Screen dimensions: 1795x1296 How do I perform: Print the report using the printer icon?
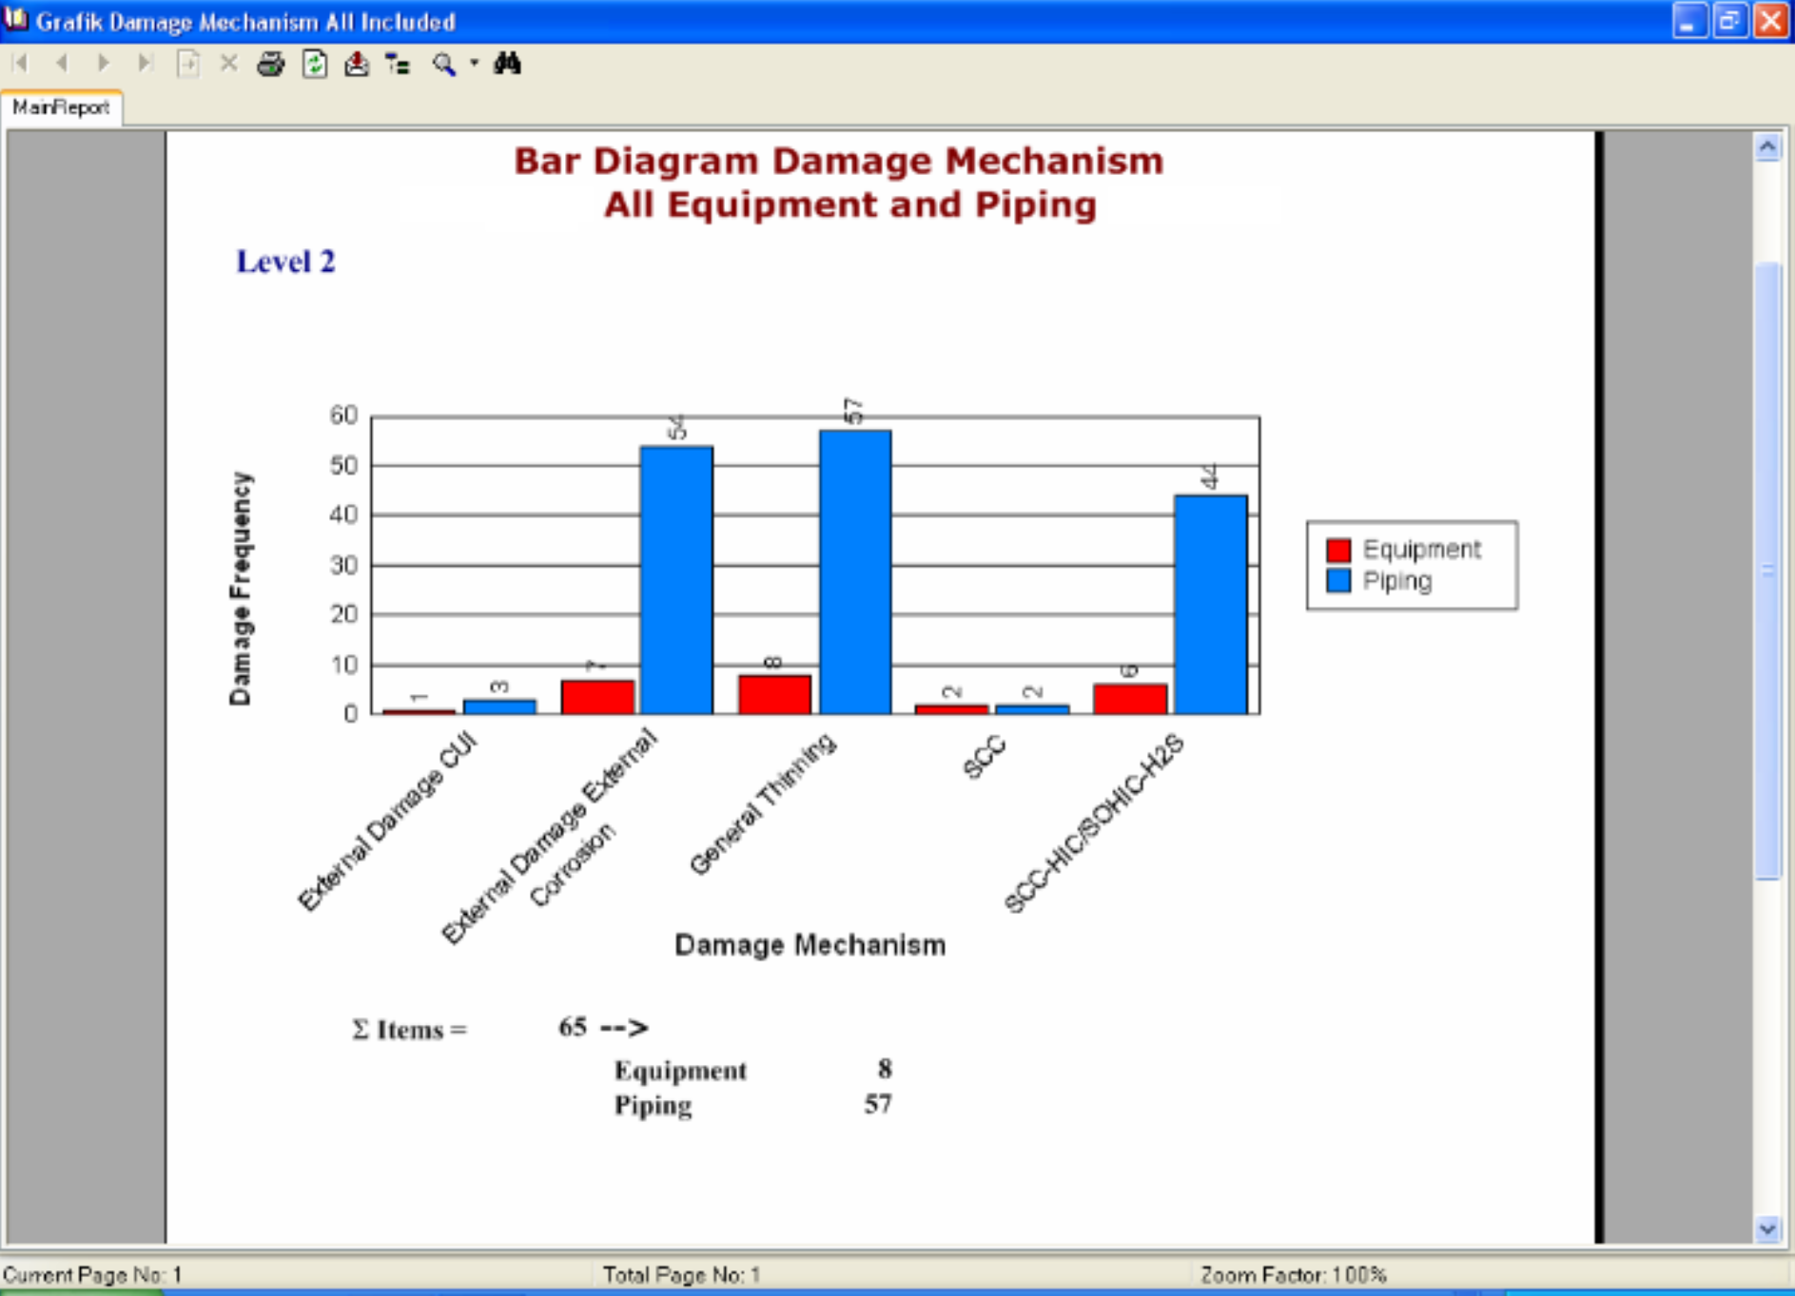pos(271,64)
